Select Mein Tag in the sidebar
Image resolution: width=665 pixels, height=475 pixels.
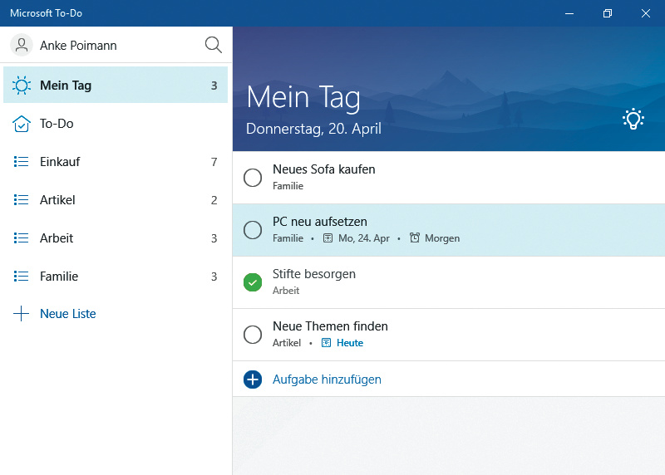coord(116,85)
